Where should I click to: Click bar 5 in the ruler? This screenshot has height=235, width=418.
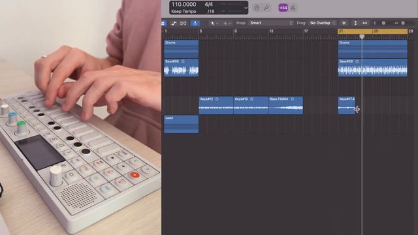(201, 31)
